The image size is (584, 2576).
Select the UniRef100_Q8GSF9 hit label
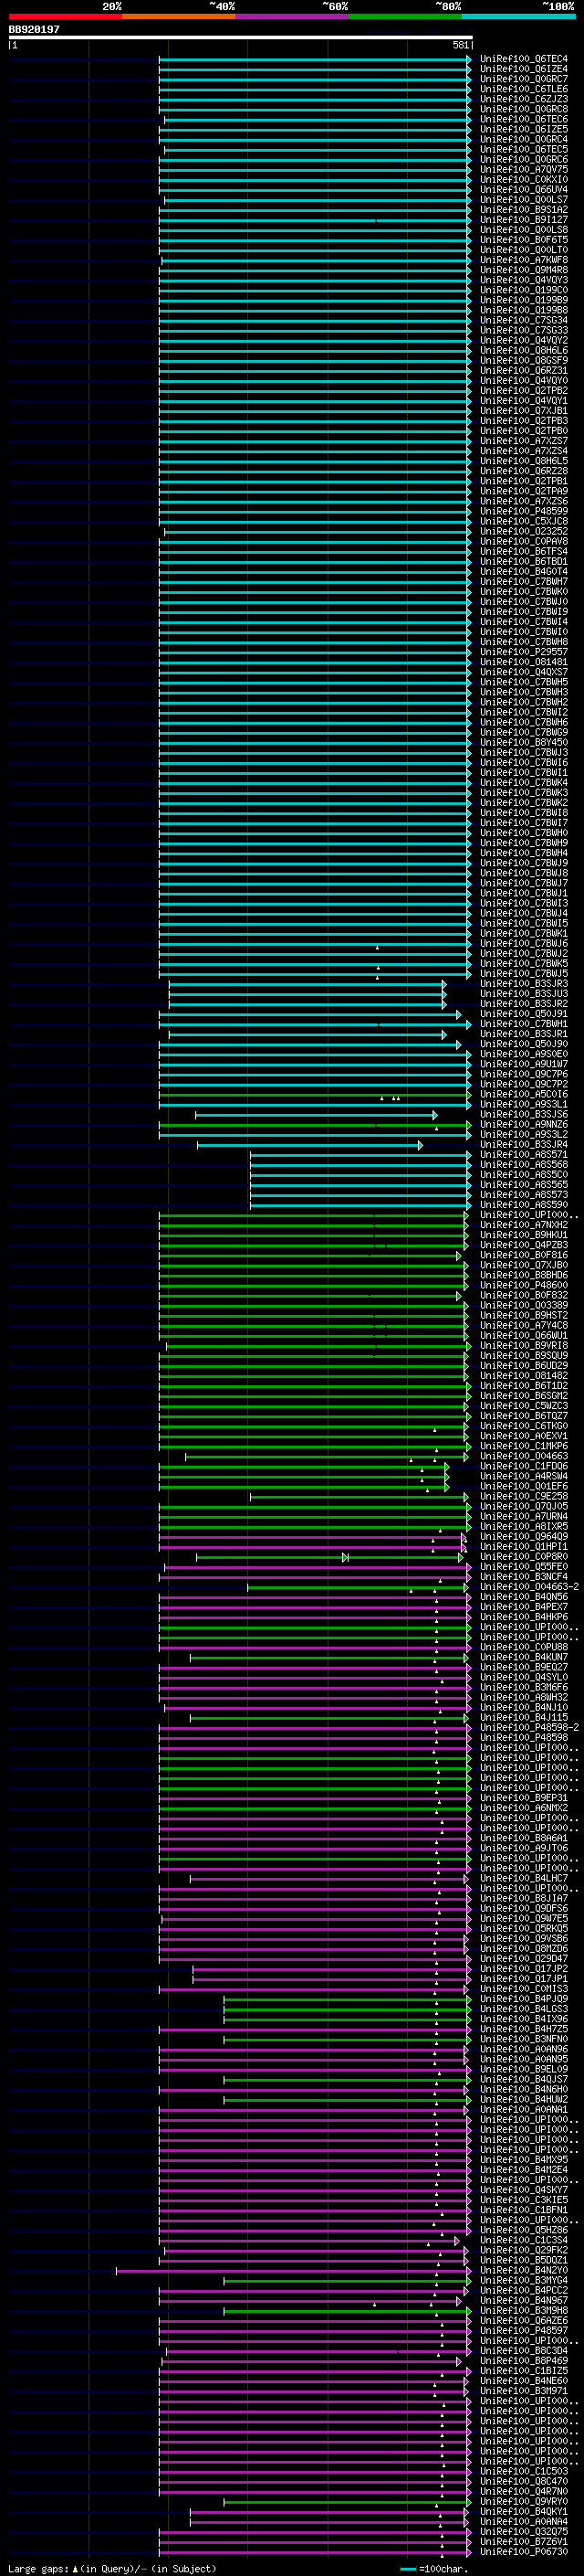[524, 361]
